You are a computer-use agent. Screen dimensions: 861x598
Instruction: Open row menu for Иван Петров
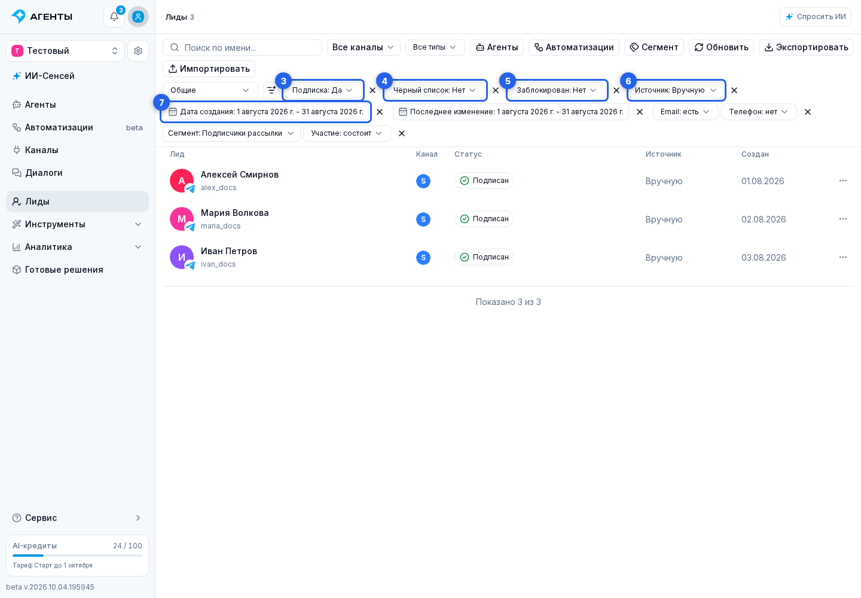(843, 257)
